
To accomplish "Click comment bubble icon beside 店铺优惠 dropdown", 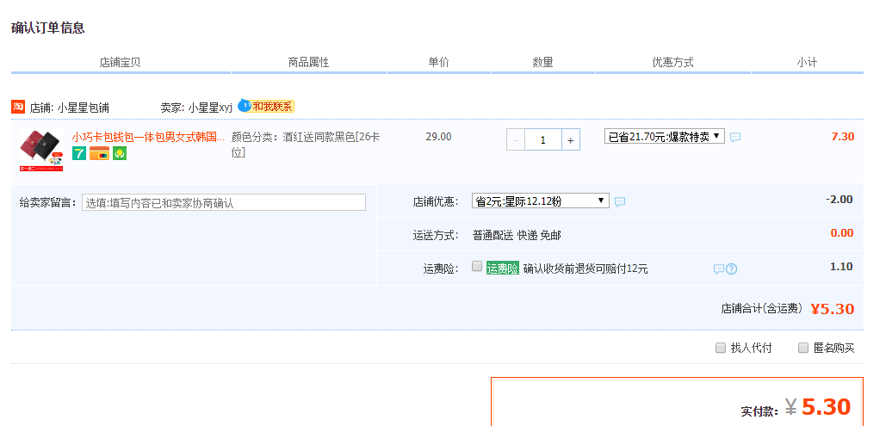I will tap(620, 201).
